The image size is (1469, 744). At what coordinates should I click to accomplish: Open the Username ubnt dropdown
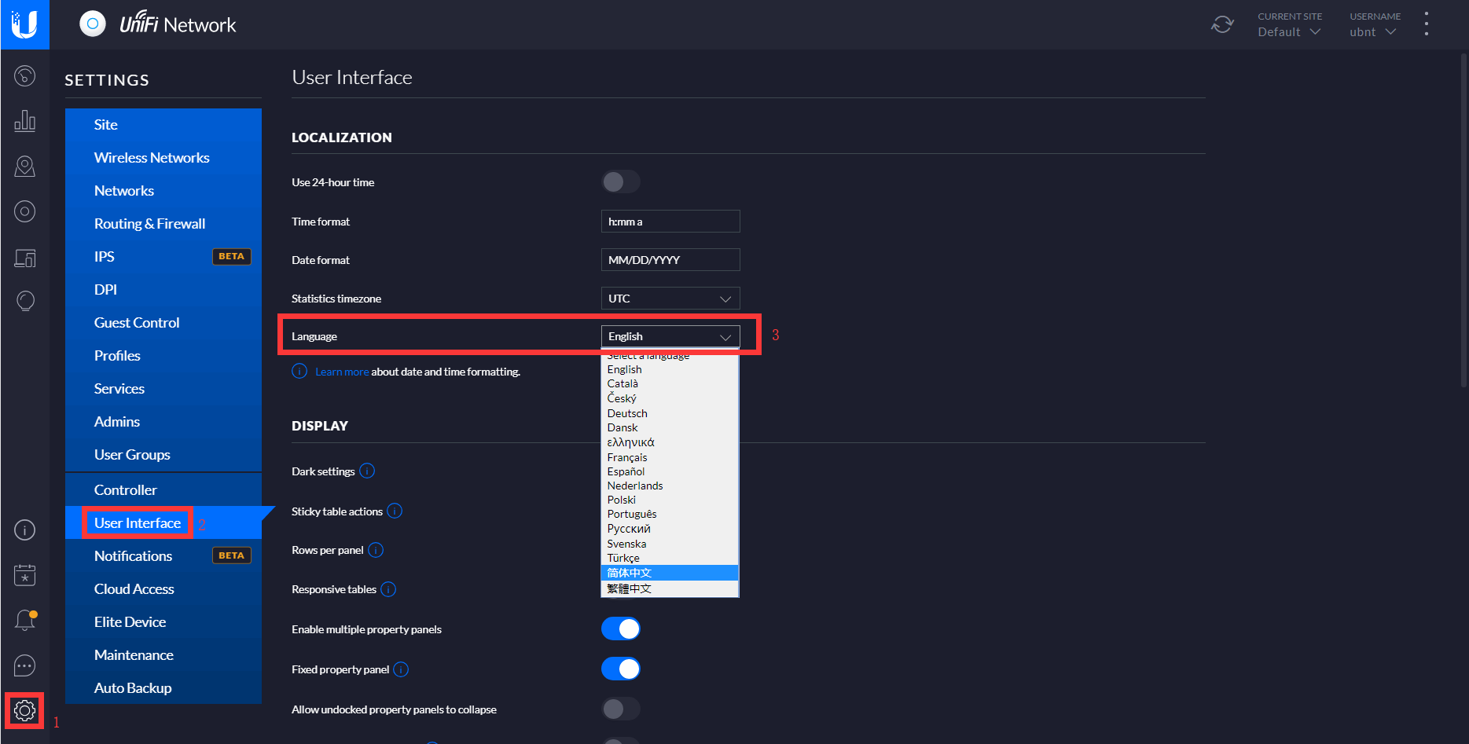point(1372,31)
